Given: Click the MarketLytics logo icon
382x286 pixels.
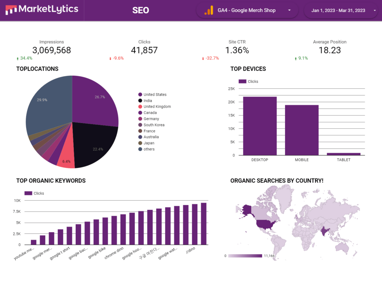Looking at the screenshot, I should pyautogui.click(x=11, y=10).
